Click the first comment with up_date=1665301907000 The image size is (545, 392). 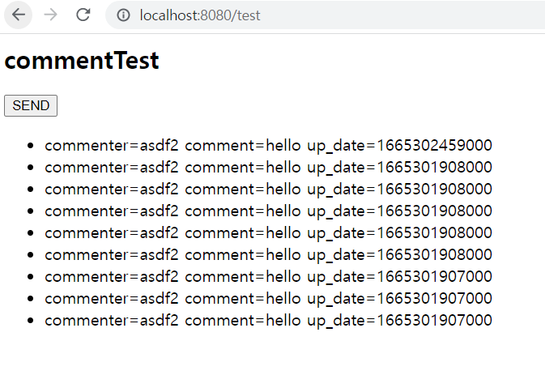268,277
